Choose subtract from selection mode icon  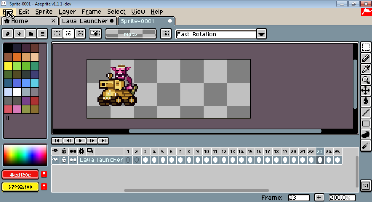80,34
